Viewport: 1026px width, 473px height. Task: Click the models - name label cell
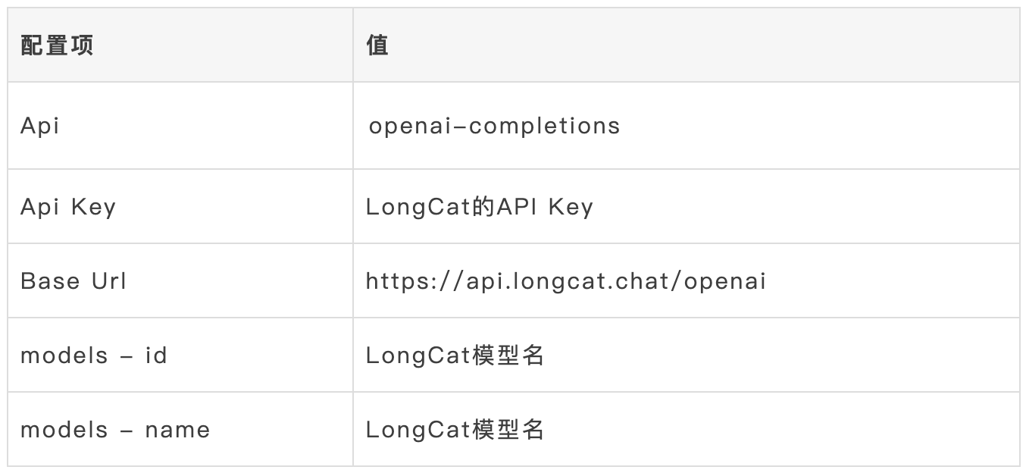tap(115, 430)
